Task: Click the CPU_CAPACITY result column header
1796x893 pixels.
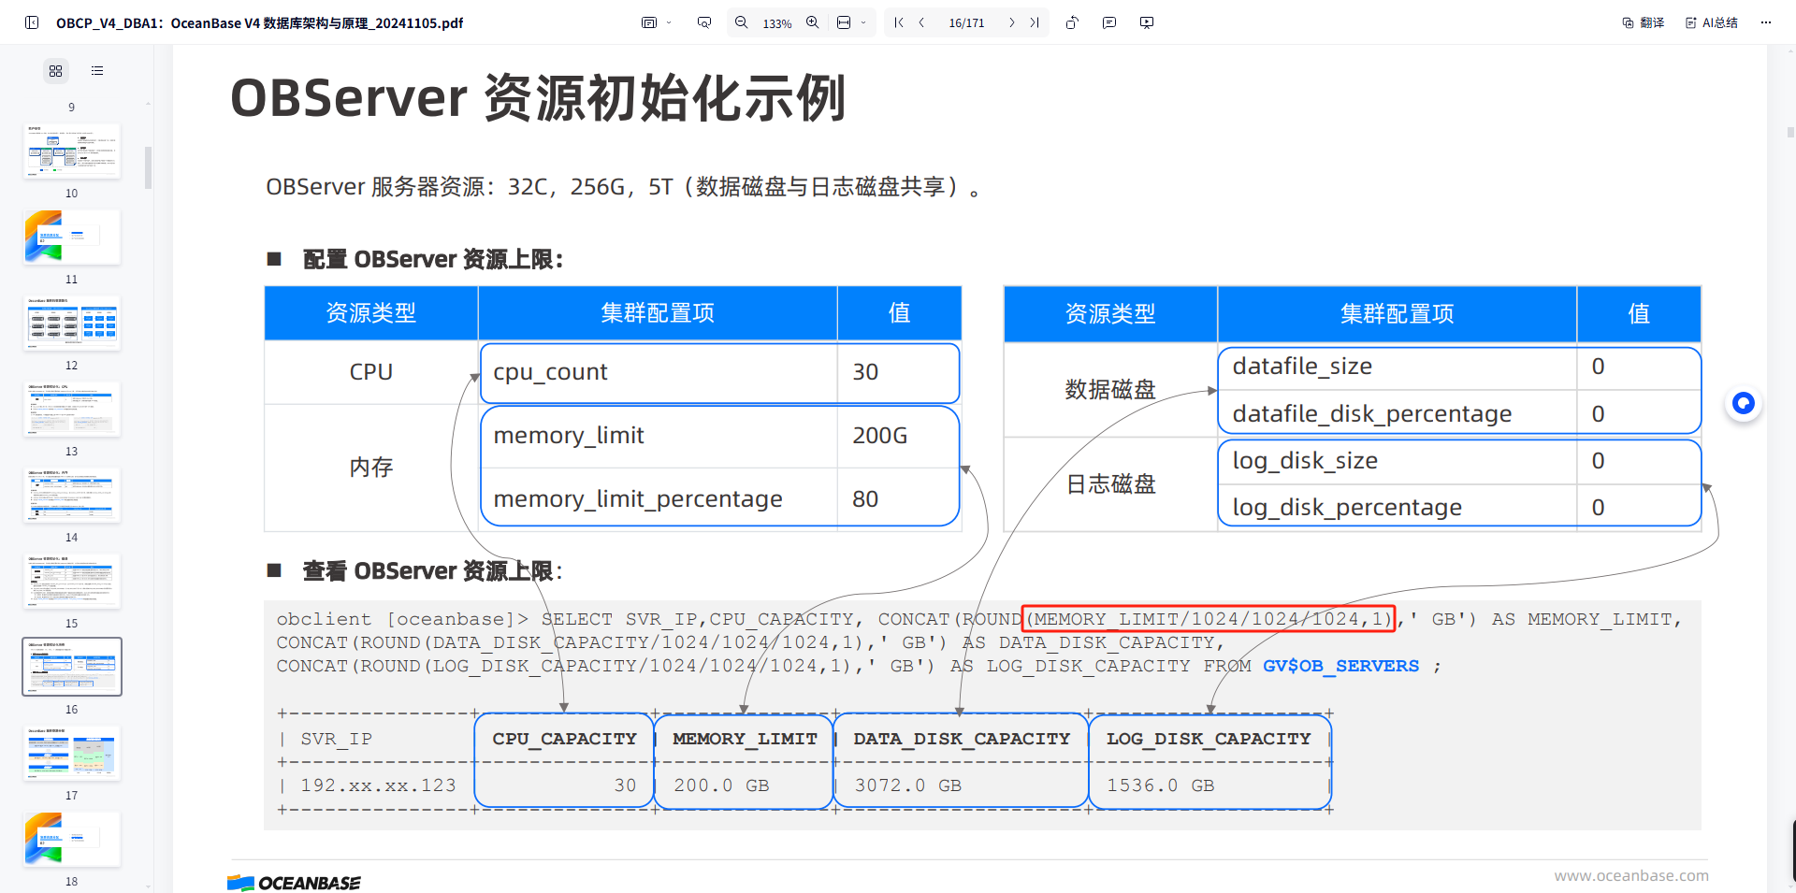Action: 564,739
